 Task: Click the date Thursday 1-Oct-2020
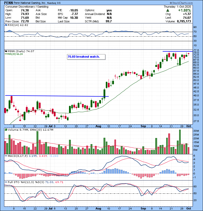pos(177,7)
